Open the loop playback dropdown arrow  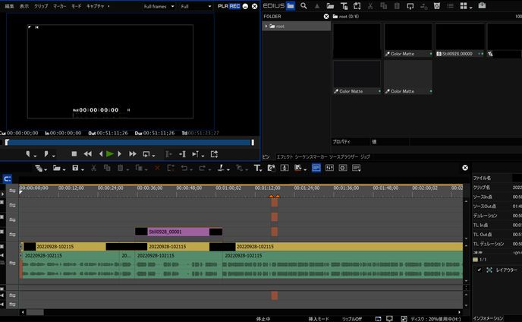[153, 156]
